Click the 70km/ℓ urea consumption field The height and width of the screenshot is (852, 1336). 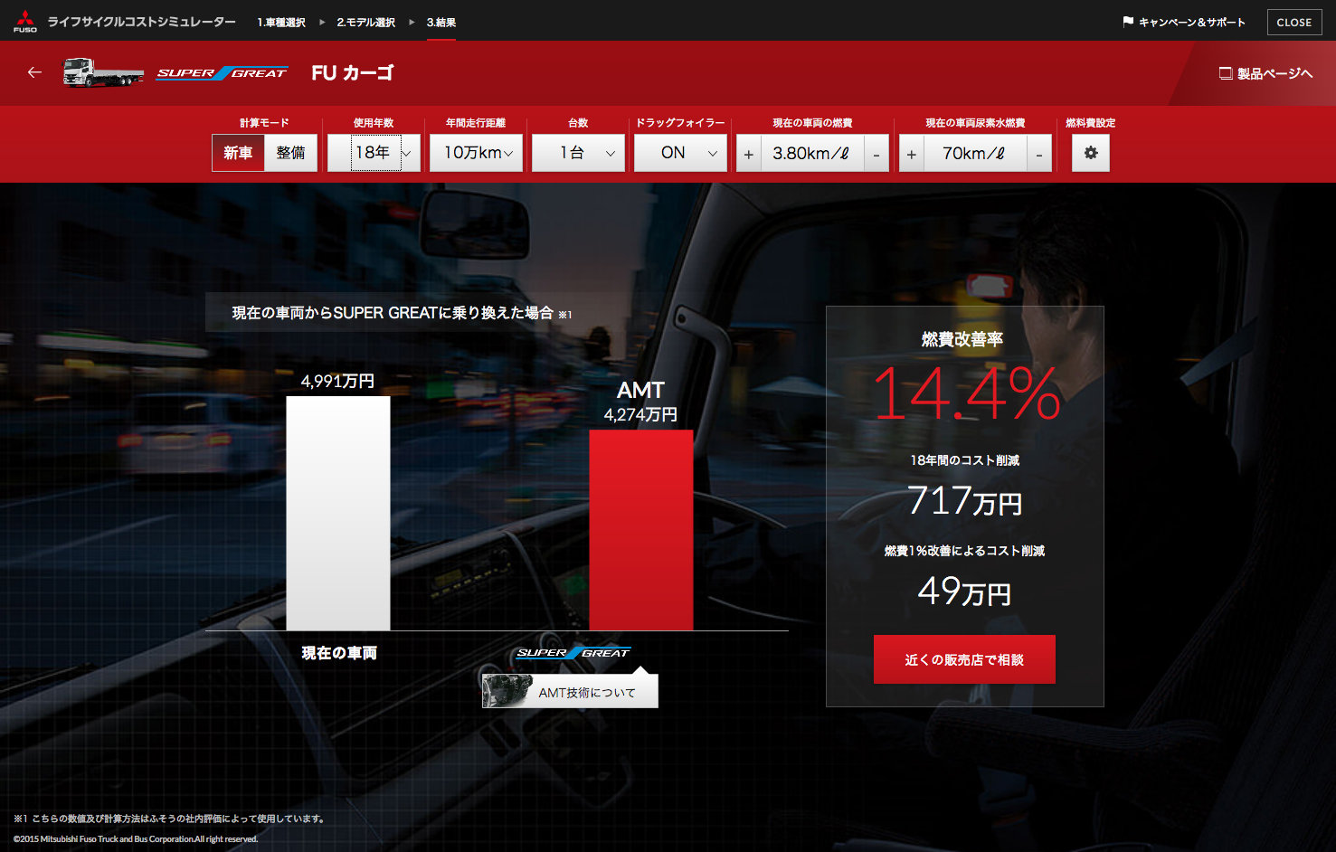(x=975, y=154)
